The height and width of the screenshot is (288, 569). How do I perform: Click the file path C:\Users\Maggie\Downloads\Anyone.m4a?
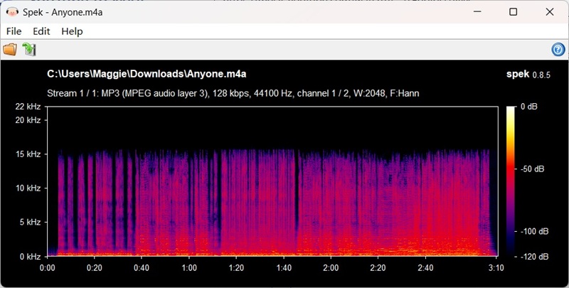pyautogui.click(x=147, y=74)
